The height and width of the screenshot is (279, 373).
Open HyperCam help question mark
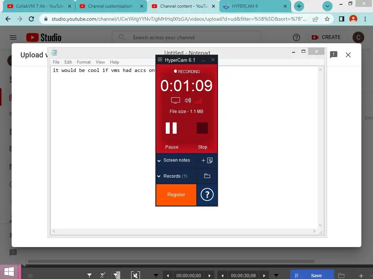[207, 195]
